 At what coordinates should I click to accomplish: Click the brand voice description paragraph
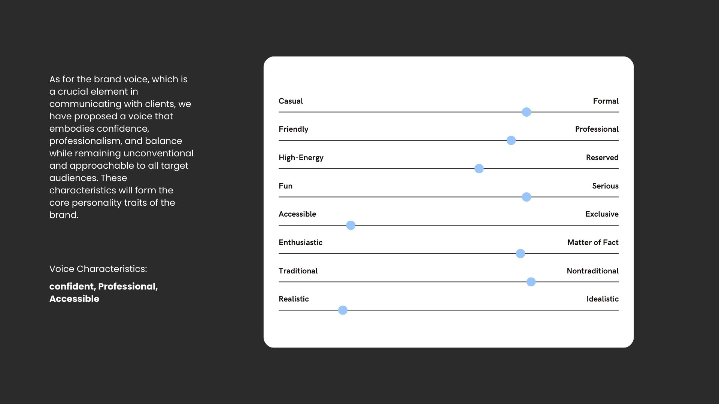click(x=121, y=147)
